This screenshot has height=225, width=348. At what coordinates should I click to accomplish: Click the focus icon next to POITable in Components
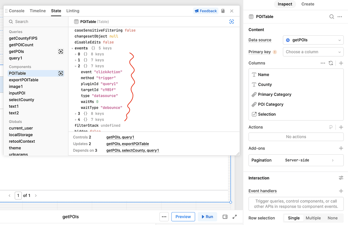click(x=61, y=73)
